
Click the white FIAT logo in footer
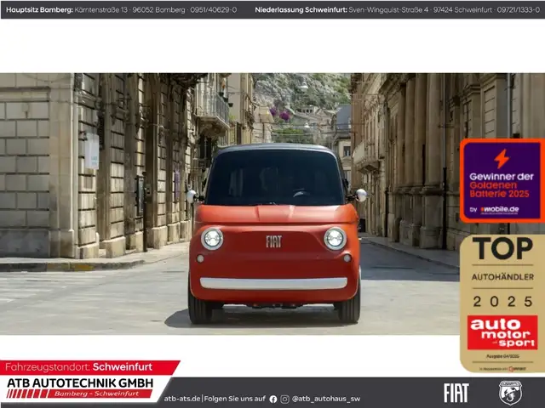[456, 393]
